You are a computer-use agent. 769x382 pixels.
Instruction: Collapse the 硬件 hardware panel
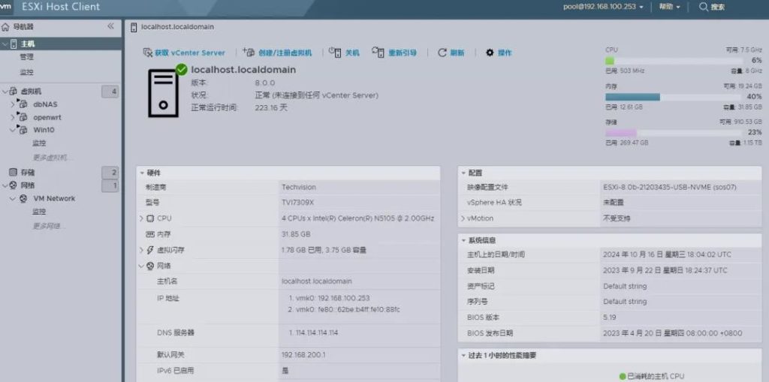coord(142,173)
